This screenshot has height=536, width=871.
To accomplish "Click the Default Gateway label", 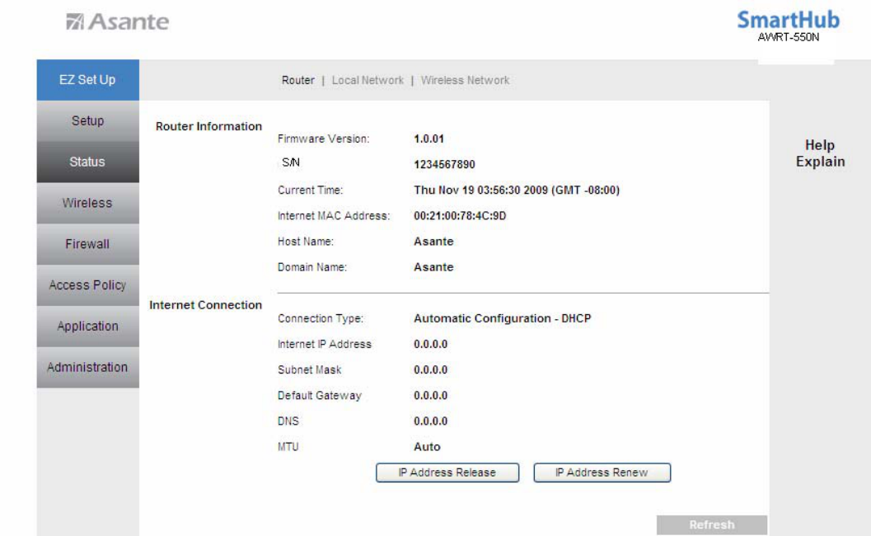I will point(320,395).
